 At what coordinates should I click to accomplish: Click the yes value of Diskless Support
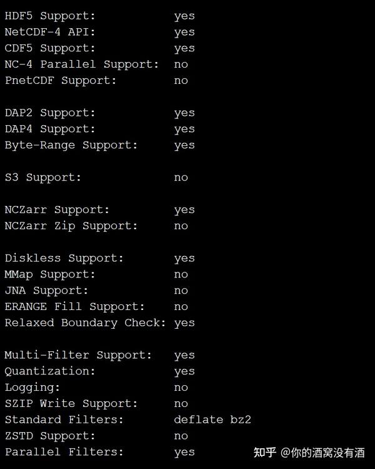[184, 259]
